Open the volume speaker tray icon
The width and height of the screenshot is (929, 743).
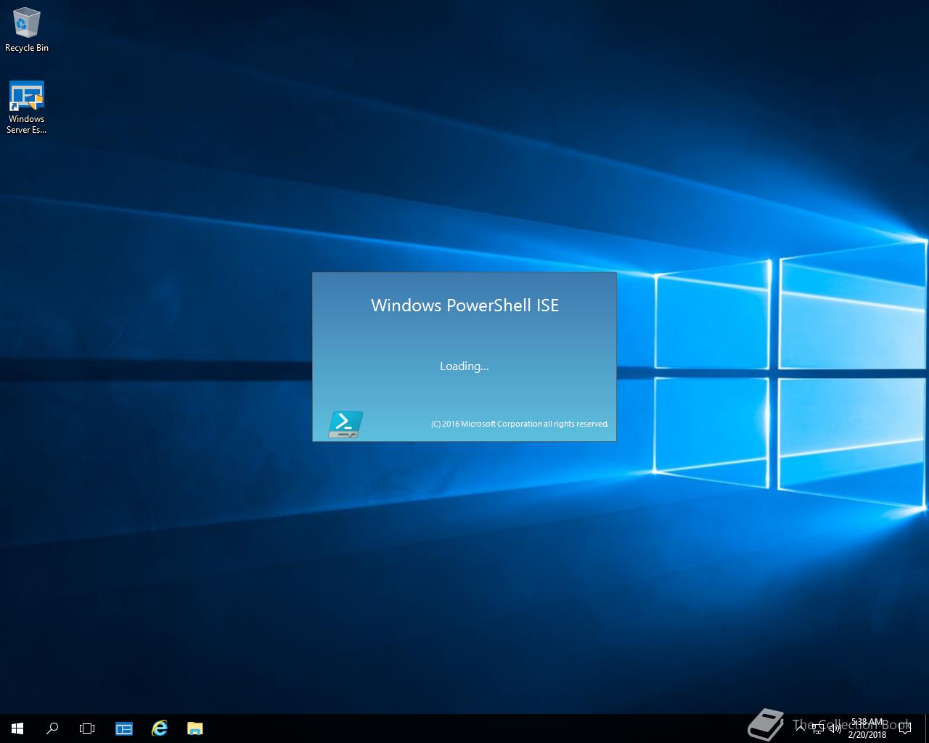(835, 728)
